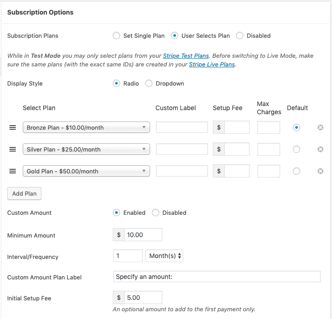
Task: Click Bronze Plan max charges field
Action: [x=269, y=127]
